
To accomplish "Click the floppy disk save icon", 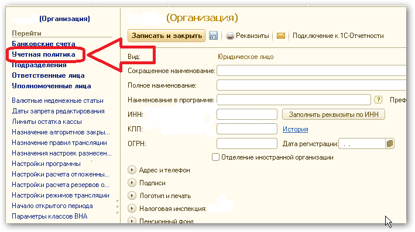I will (x=213, y=36).
